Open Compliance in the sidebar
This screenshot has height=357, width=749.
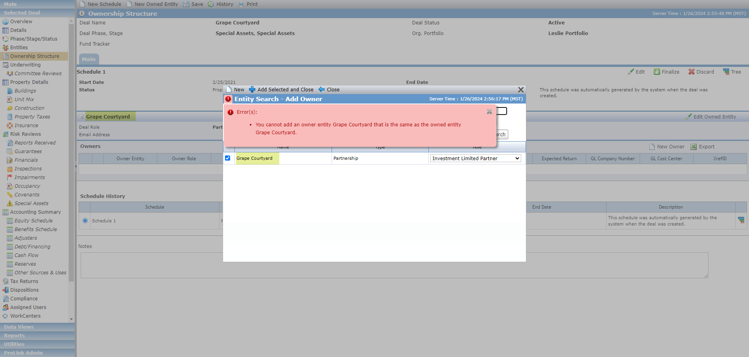[x=24, y=299]
